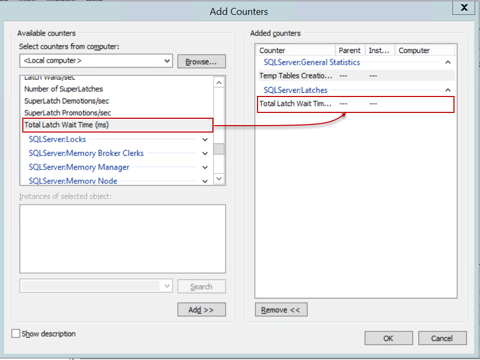Collapse SQLServer:General Statistics in added counters
The height and width of the screenshot is (360, 480).
pos(447,62)
